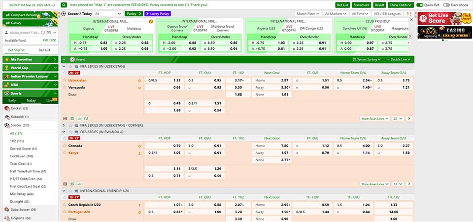473x222 pixels.
Task: Click the green dollar icon under Uzbekistan match
Action: (72, 119)
